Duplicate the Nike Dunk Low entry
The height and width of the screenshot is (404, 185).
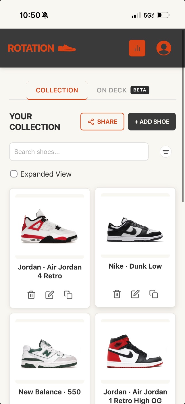(154, 294)
